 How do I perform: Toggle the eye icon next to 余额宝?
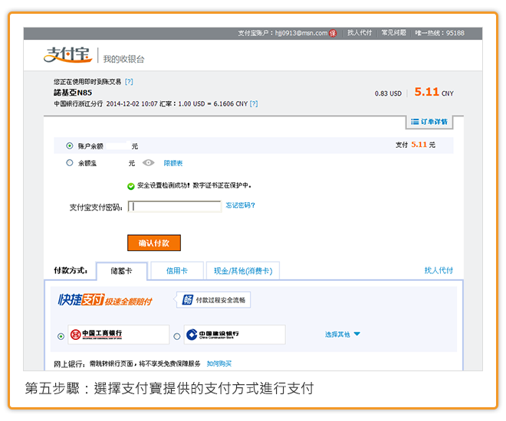point(148,163)
